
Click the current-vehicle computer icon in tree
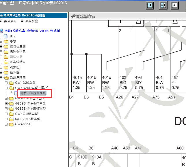click(1, 31)
